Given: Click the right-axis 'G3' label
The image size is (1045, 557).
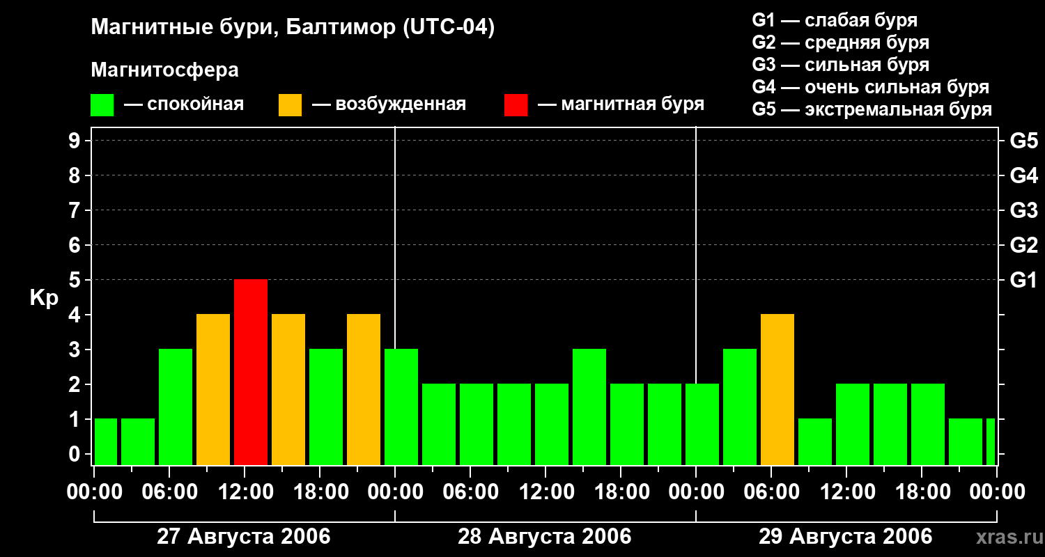Looking at the screenshot, I should click(x=1024, y=210).
